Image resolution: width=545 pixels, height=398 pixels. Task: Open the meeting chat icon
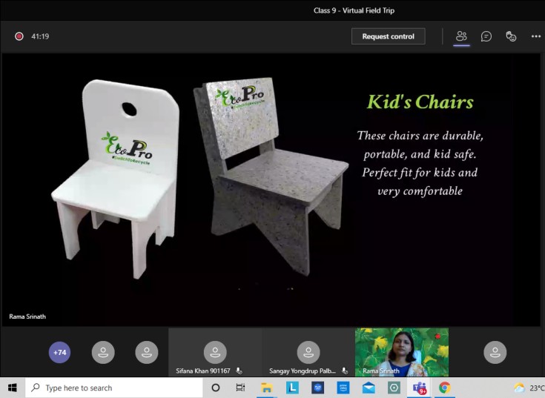point(486,36)
